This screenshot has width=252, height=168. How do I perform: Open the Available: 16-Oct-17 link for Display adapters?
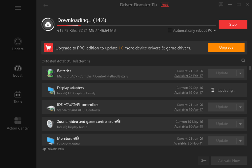[x=189, y=93]
